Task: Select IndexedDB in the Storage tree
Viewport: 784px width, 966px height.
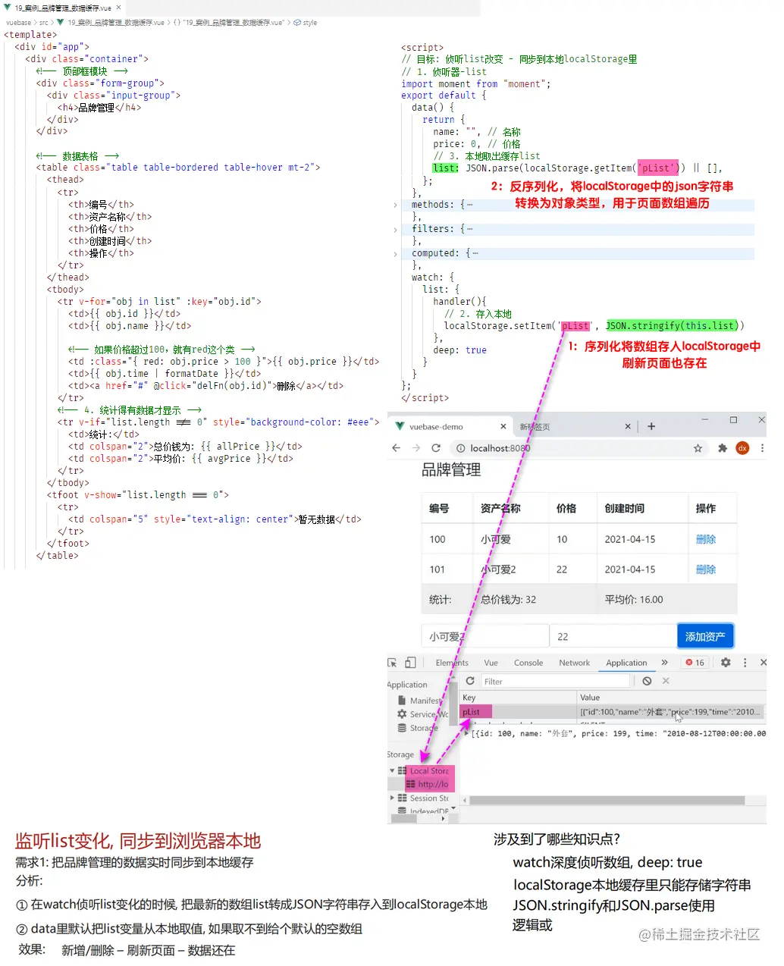Action: coord(423,811)
